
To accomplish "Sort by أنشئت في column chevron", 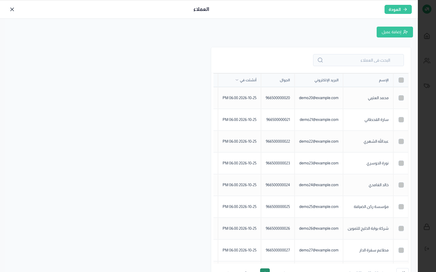I will click(x=237, y=80).
